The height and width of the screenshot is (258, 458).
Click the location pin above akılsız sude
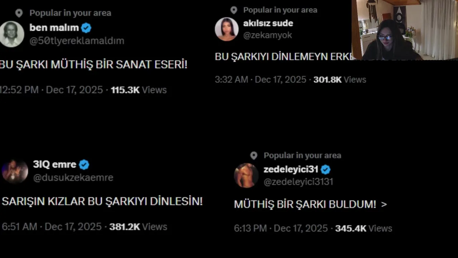point(234,10)
